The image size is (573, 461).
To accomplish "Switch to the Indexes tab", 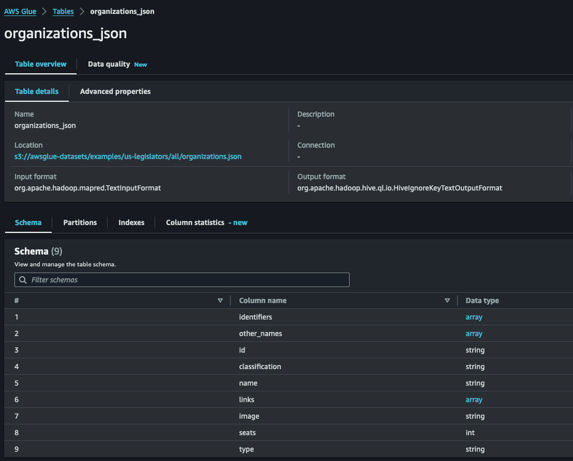I will pos(131,222).
